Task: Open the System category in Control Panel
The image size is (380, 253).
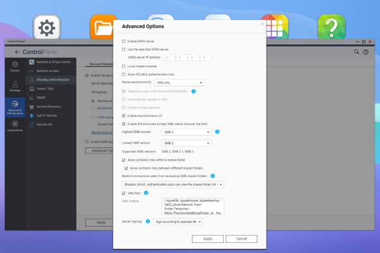Action: point(15,66)
